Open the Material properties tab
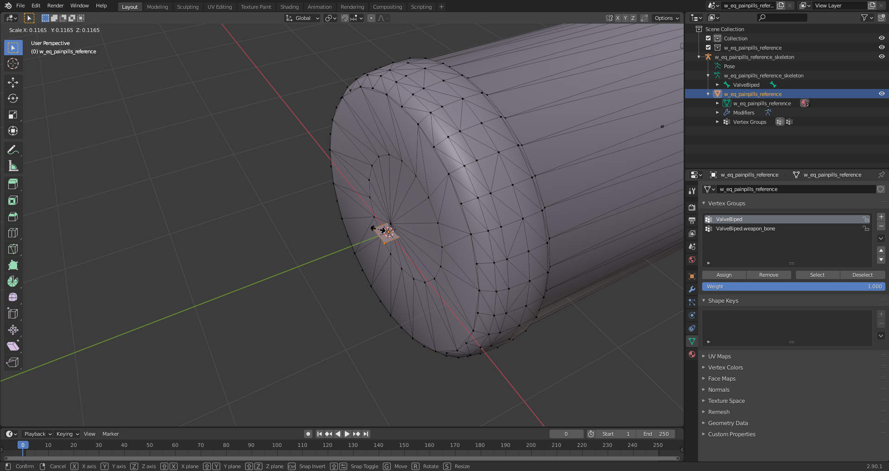This screenshot has width=889, height=471. click(692, 354)
